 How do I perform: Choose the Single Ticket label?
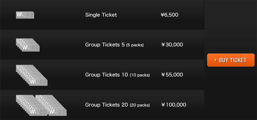coord(101,15)
